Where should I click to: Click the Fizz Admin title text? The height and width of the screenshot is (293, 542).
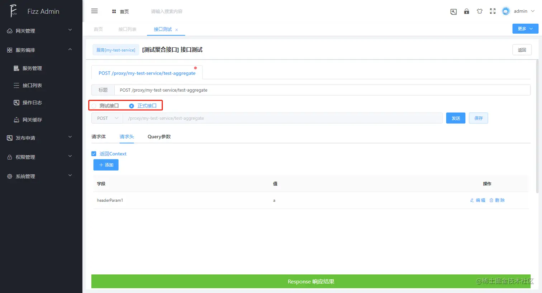pos(43,11)
